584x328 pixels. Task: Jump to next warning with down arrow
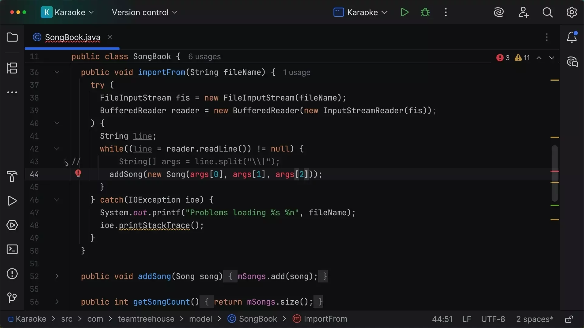pos(552,58)
